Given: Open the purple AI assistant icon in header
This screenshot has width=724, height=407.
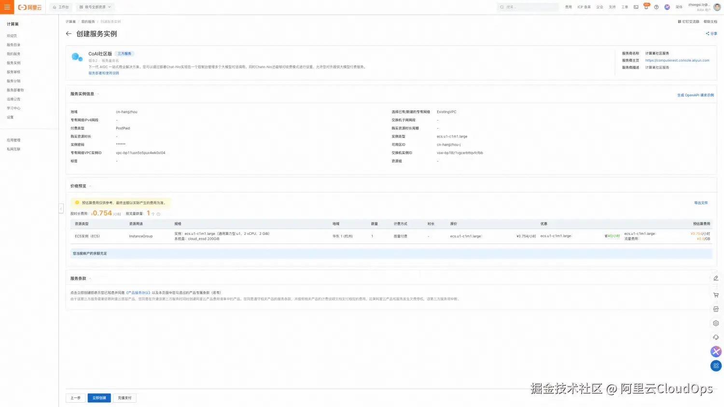Looking at the screenshot, I should point(667,7).
